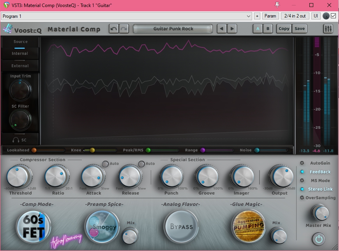Select preset slot A
The width and height of the screenshot is (339, 251).
pyautogui.click(x=258, y=29)
